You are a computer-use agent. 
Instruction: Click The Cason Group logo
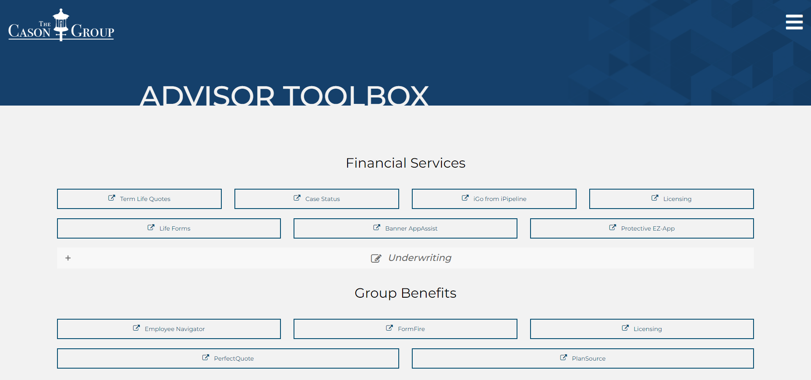tap(61, 25)
